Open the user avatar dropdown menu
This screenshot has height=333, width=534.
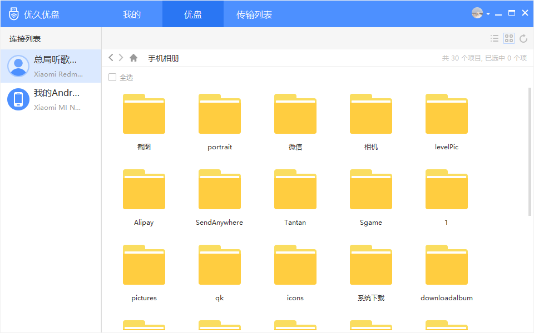pos(480,13)
